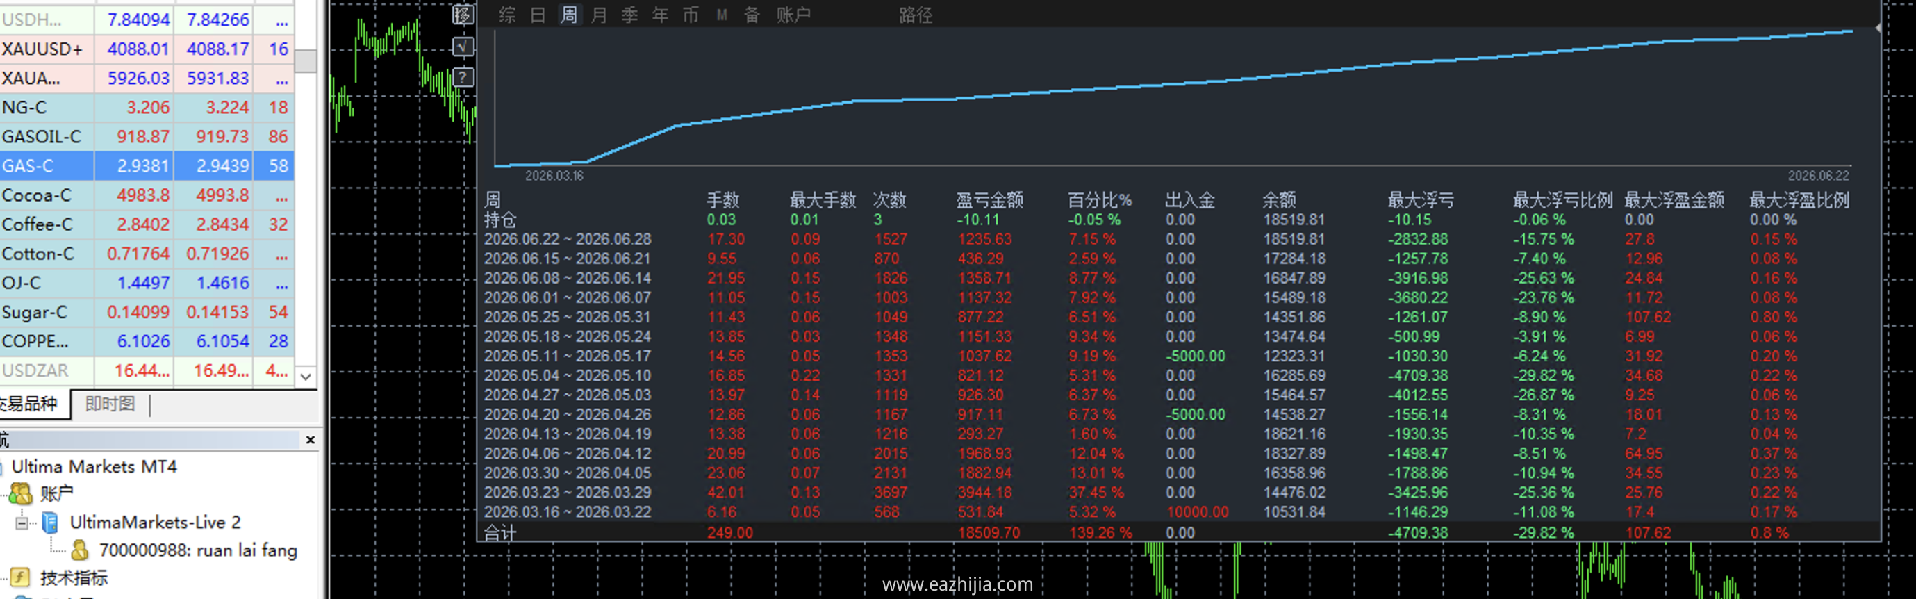The image size is (1916, 599).
Task: Select the highlighted GAS-C symbol row
Action: tap(147, 166)
